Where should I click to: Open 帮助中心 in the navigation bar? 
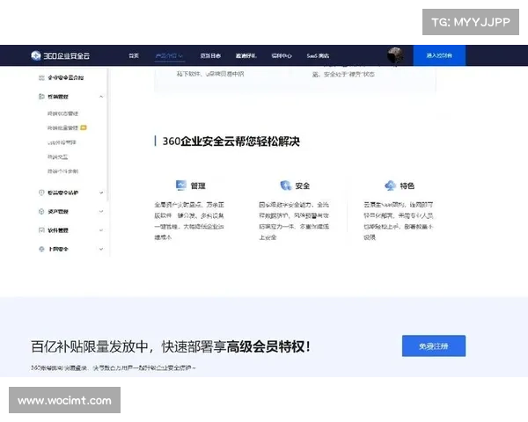click(x=282, y=55)
